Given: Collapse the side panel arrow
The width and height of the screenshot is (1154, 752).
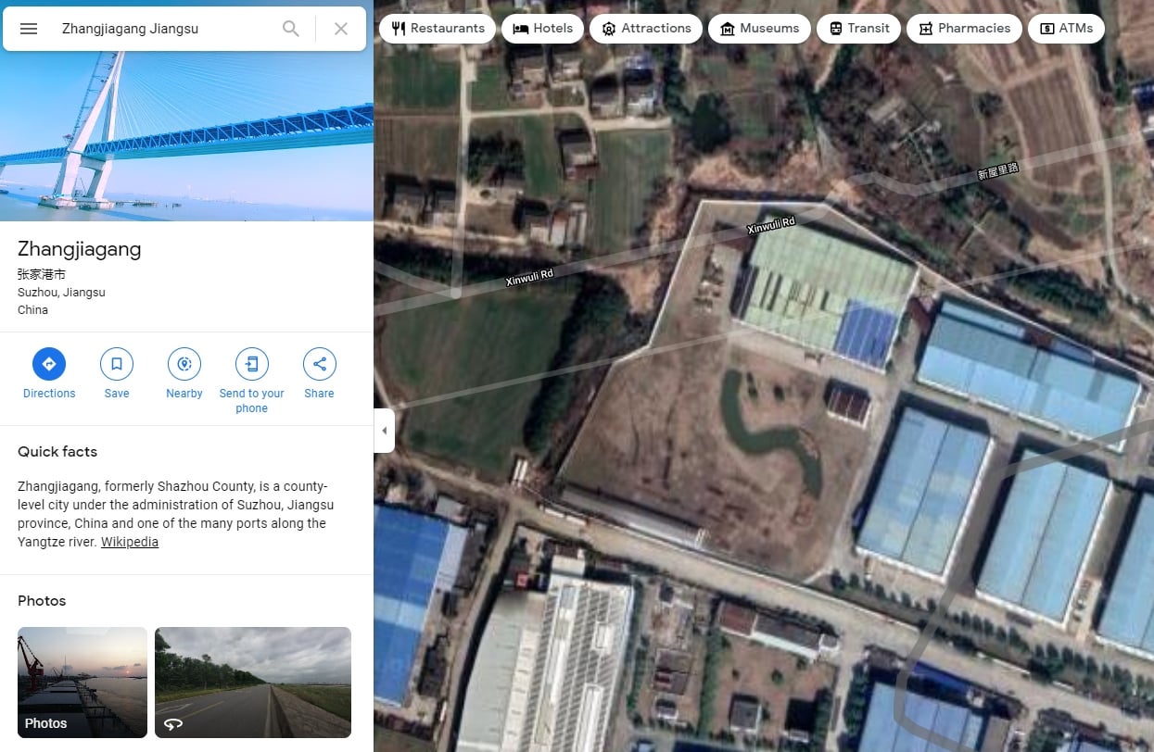Looking at the screenshot, I should [x=384, y=431].
